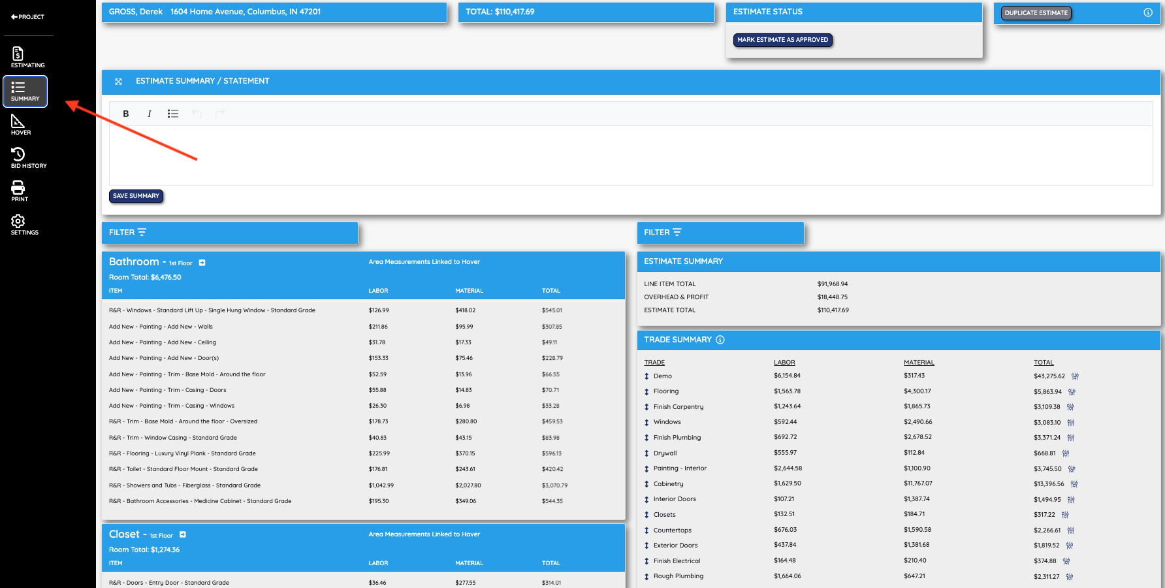Viewport: 1165px width, 588px height.
Task: Click the Painting - Interior trade name
Action: tap(680, 468)
